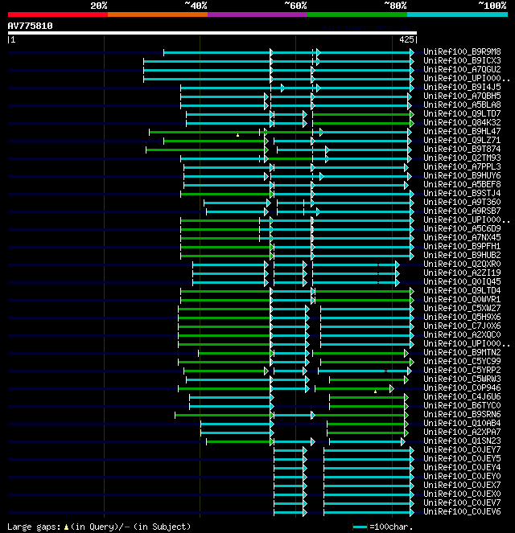Click the UniRef100_Q9LTD4 label
This screenshot has height=533, width=515.
point(462,290)
